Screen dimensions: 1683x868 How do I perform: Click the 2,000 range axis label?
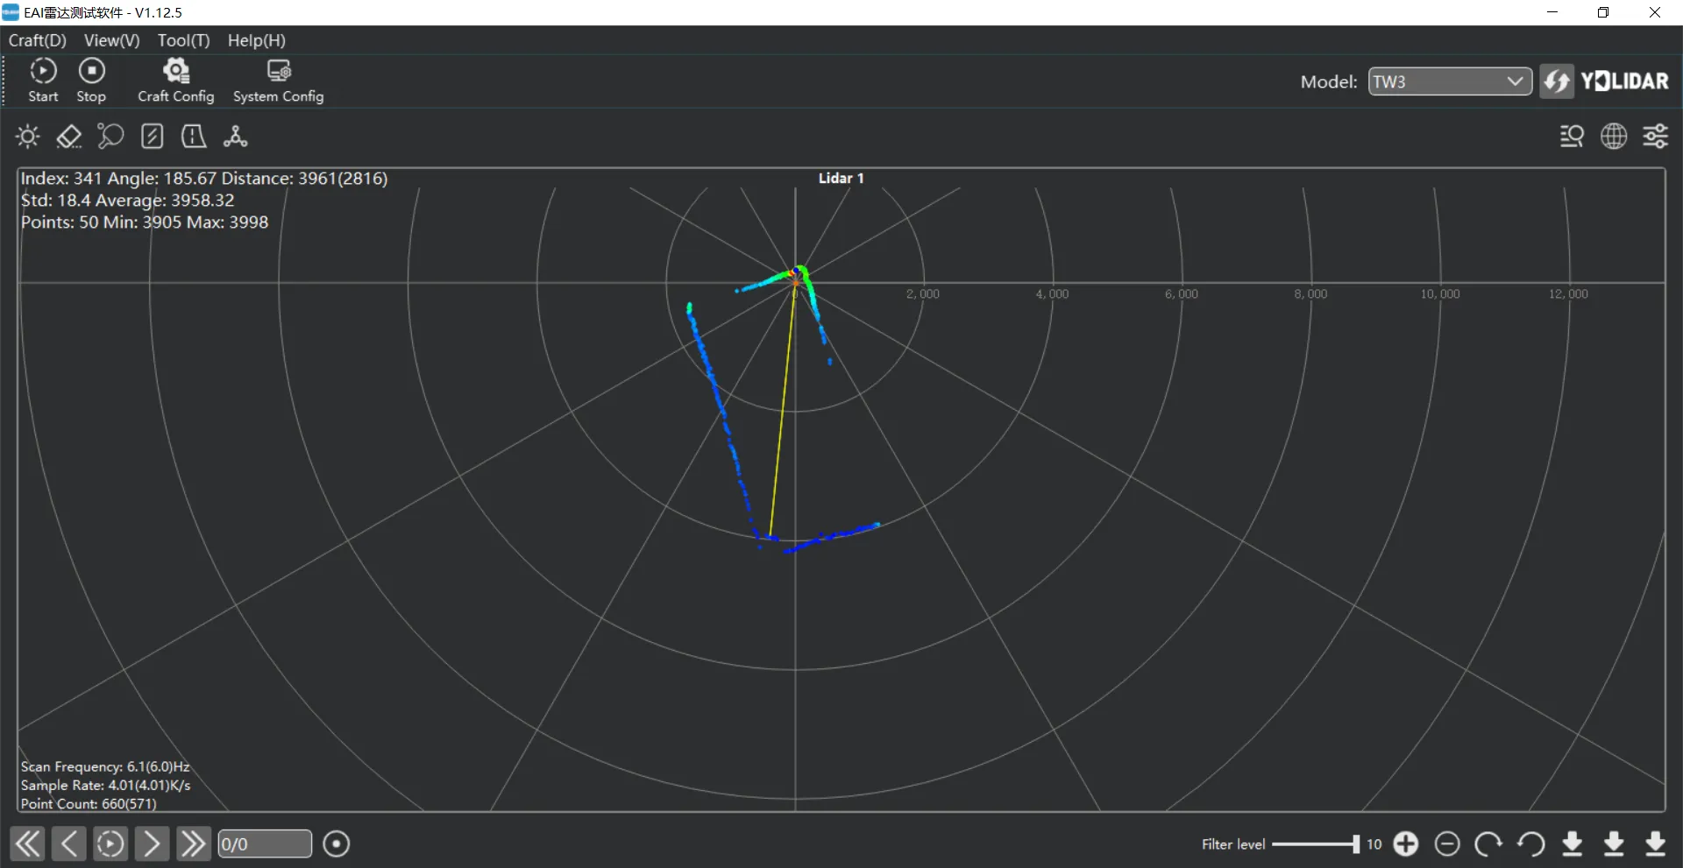point(922,294)
